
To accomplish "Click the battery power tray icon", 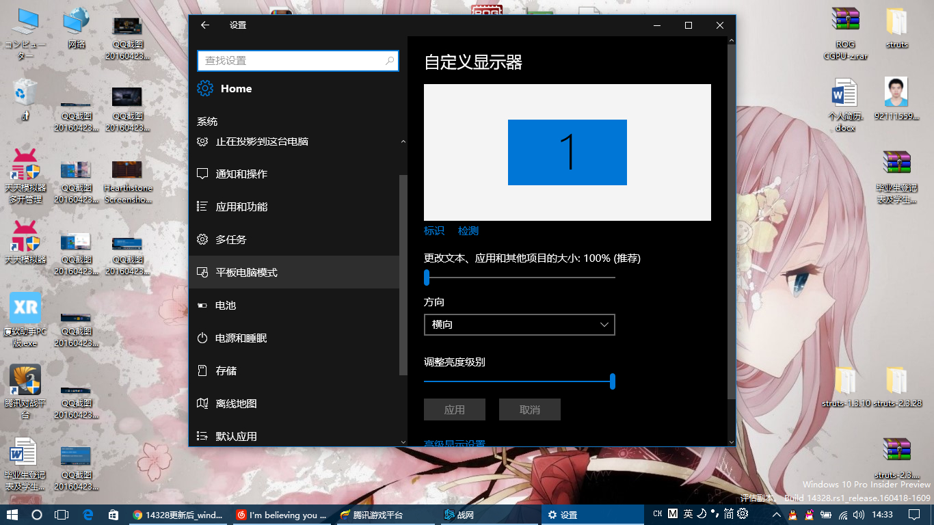I will pyautogui.click(x=827, y=515).
